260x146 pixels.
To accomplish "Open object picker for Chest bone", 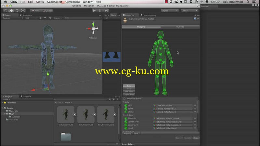I will [x=195, y=112].
